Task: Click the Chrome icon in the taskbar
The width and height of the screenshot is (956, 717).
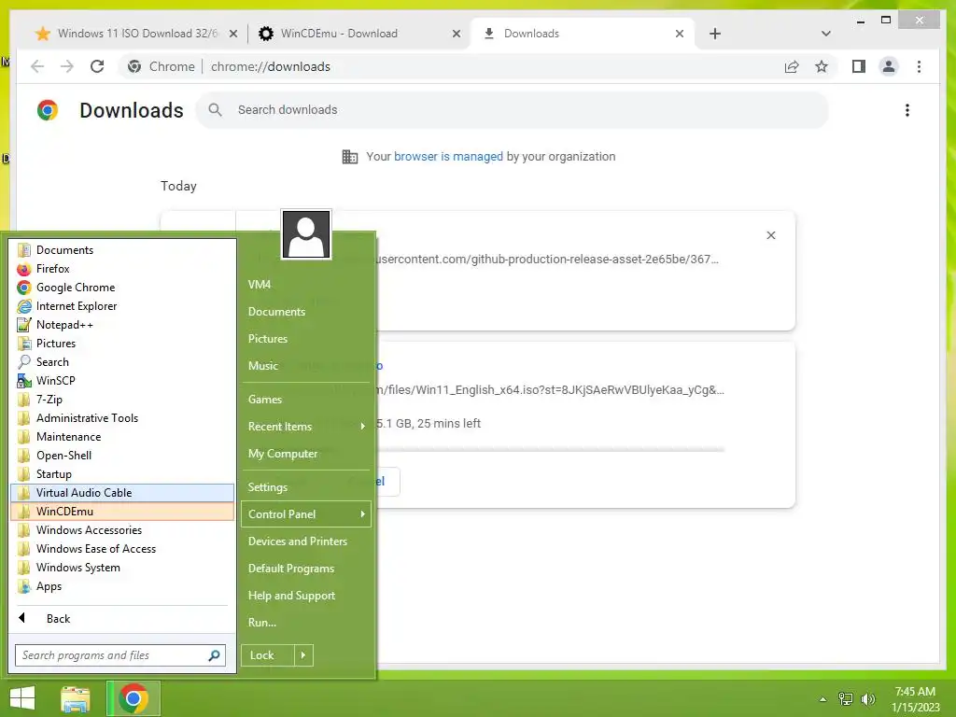Action: click(134, 698)
